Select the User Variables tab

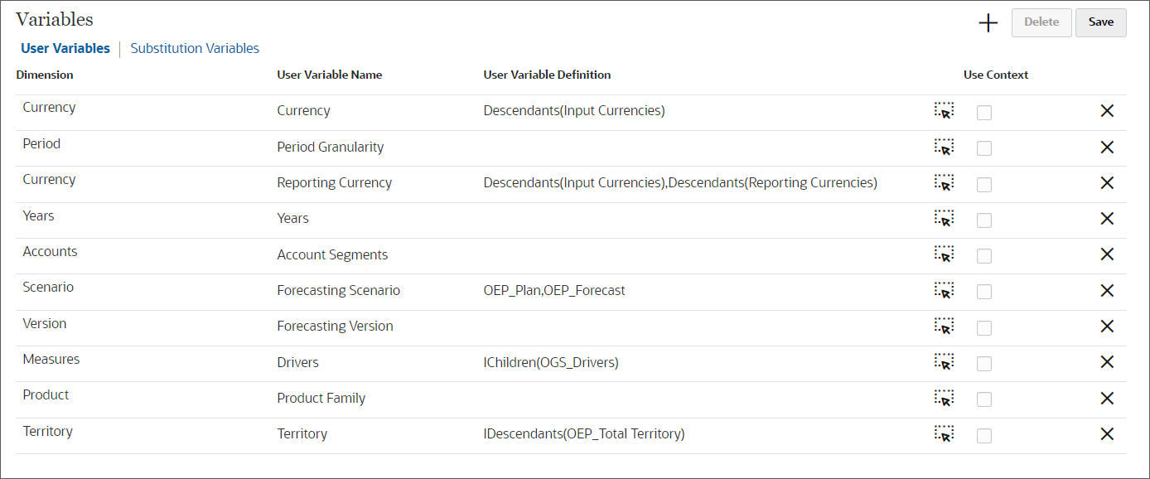65,48
